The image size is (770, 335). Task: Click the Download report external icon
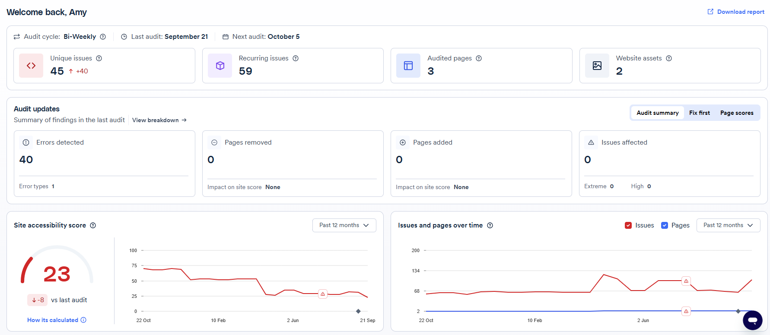click(710, 12)
